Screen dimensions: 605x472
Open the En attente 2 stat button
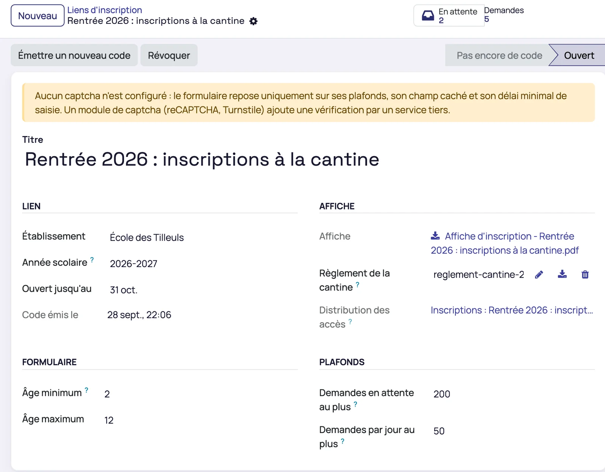[449, 16]
